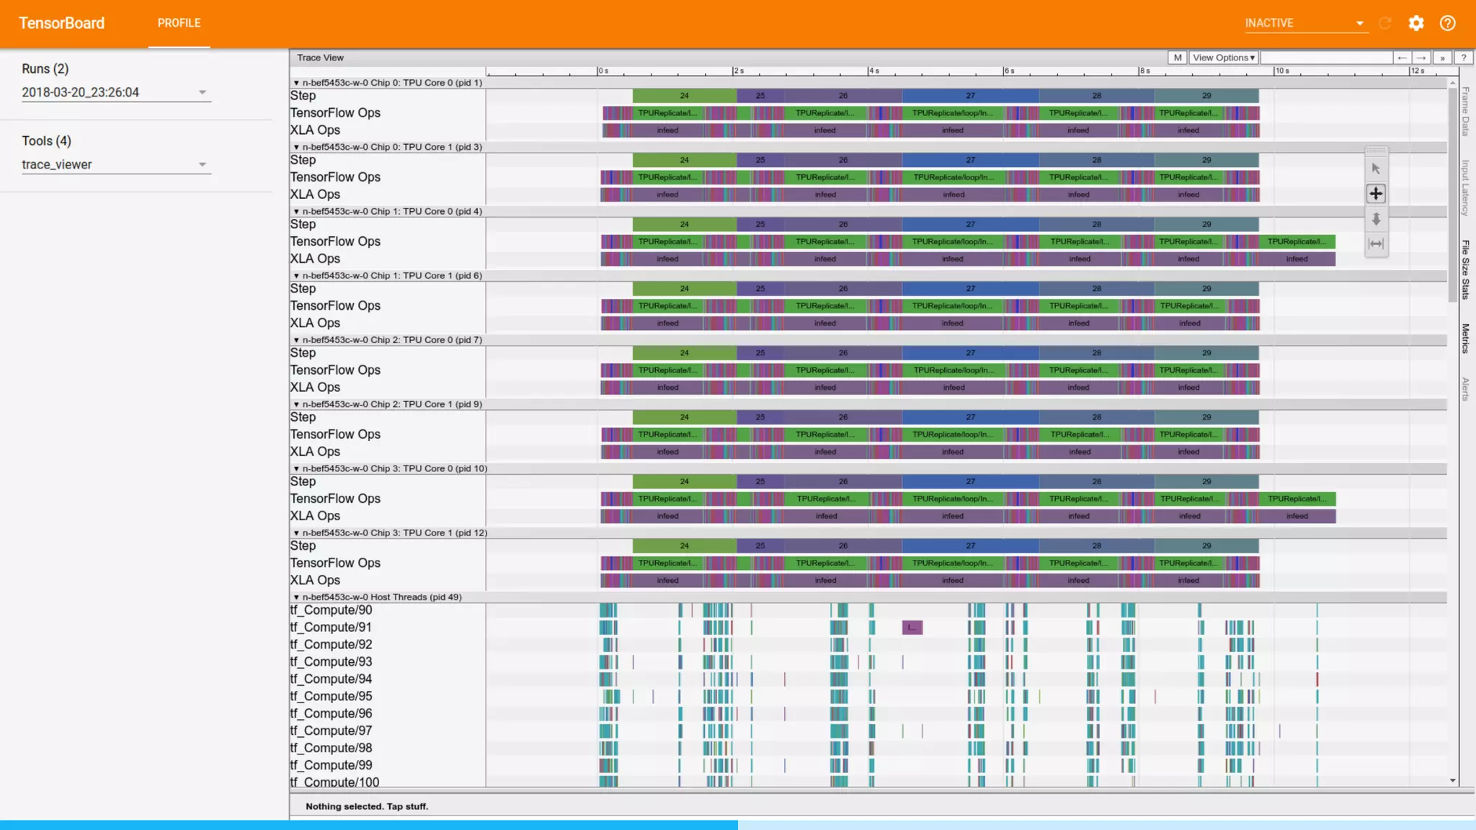Select last infeed op in Chip 3 Core 0 row
1476x830 pixels.
click(x=1297, y=516)
